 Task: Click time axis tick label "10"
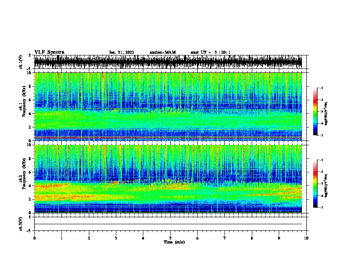coord(306,238)
